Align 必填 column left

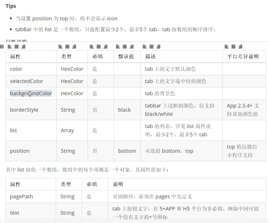(x=92, y=47)
